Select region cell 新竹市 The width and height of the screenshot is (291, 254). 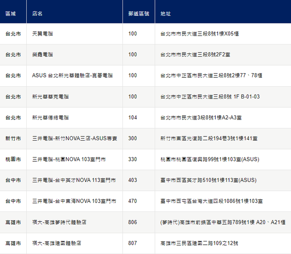(13, 138)
